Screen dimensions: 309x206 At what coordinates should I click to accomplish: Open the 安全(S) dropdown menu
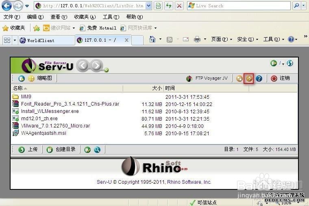pos(248,39)
